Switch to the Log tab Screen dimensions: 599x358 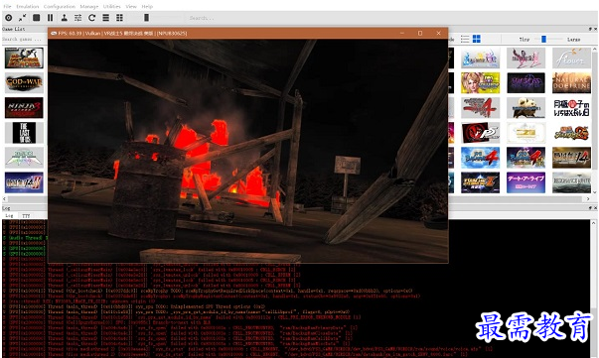[x=9, y=216]
